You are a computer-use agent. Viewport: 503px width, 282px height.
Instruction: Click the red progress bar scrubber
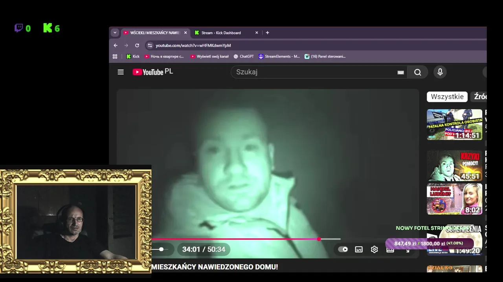pos(319,239)
